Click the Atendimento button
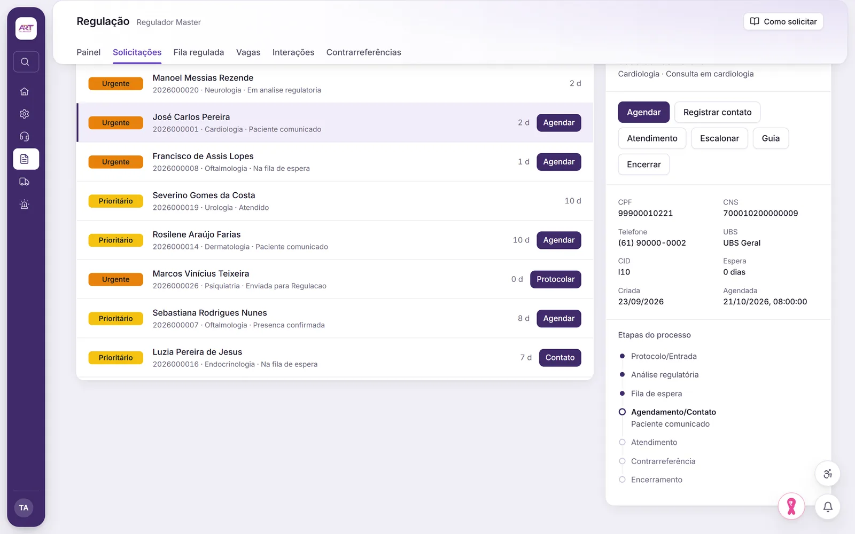 652,138
